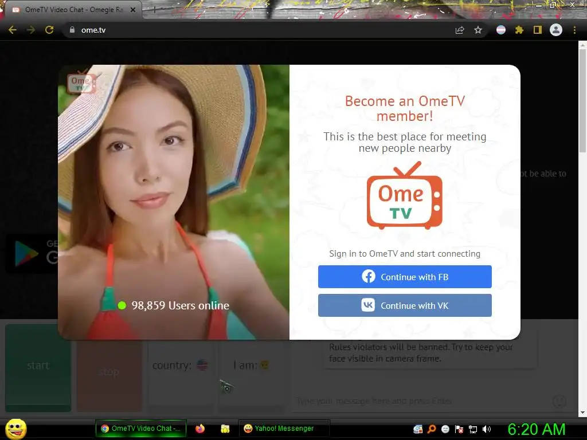The height and width of the screenshot is (440, 587).
Task: Click the green online status dot
Action: (122, 305)
